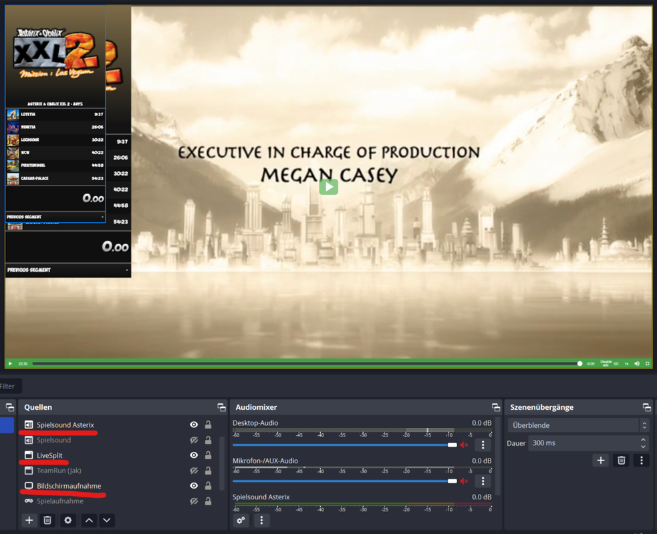Toggle lock on Spielsound Asterix source
Screen dimensions: 657x534
pos(208,425)
